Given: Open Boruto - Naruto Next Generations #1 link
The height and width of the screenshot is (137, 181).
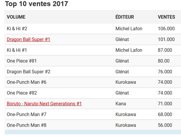Looking at the screenshot, I should (44, 104).
